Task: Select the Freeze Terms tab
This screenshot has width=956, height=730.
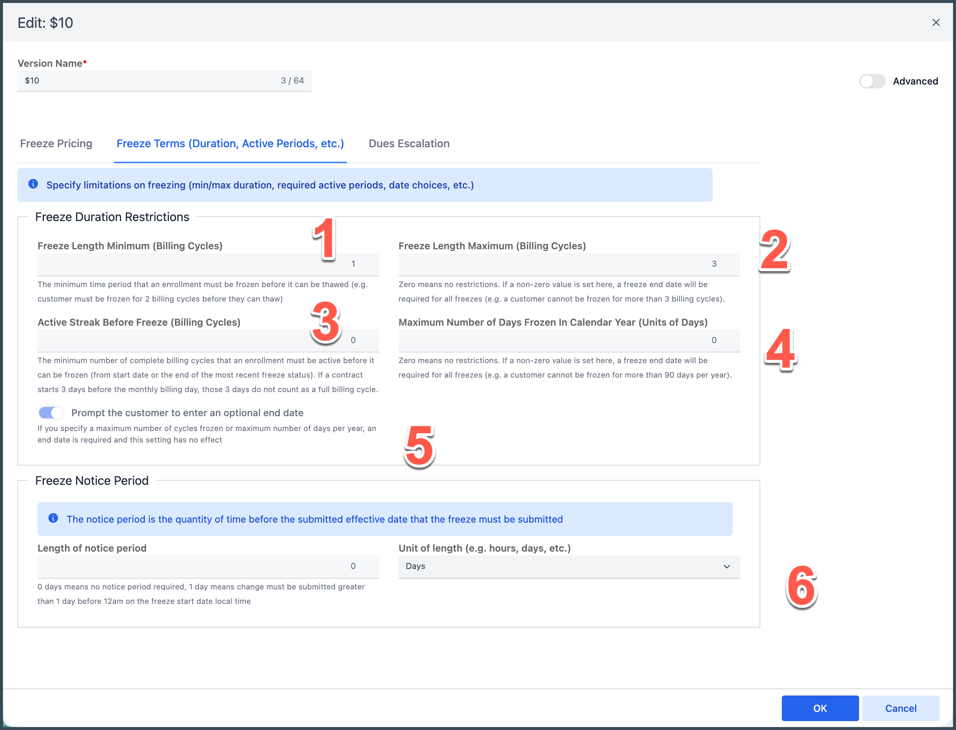Action: click(230, 144)
